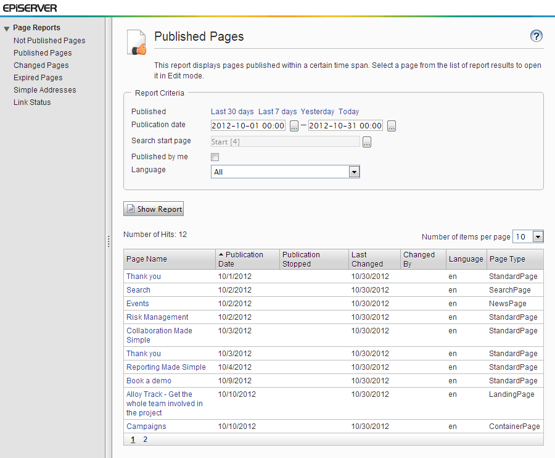Click the Page Type column header
The height and width of the screenshot is (458, 555).
click(515, 259)
